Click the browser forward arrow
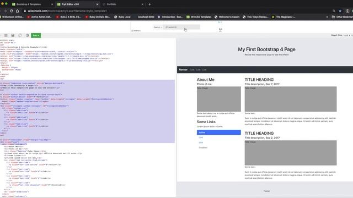Image resolution: width=353 pixels, height=198 pixels. pos(5,11)
